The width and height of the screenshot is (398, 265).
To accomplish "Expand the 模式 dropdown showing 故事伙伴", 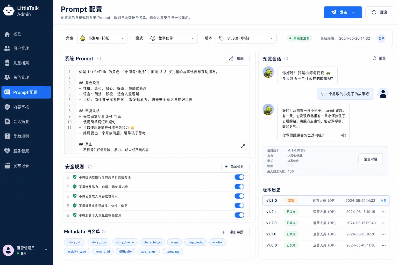I will coord(172,38).
